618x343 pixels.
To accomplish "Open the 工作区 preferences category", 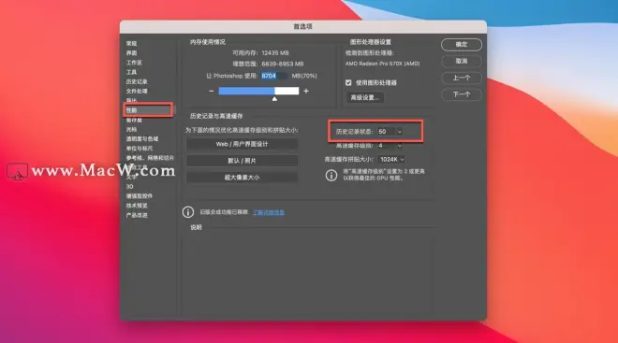I will click(134, 63).
